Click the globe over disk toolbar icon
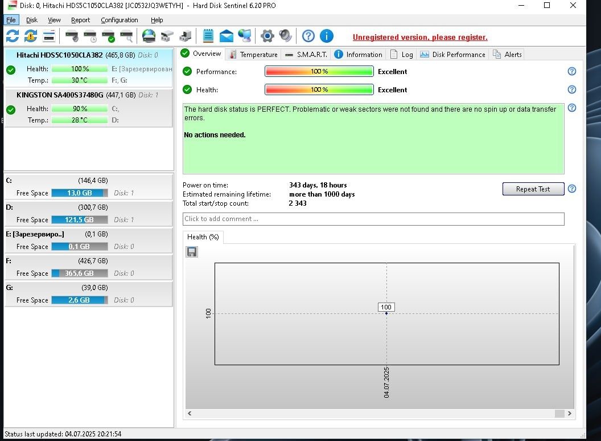Image resolution: width=601 pixels, height=441 pixels. click(149, 36)
